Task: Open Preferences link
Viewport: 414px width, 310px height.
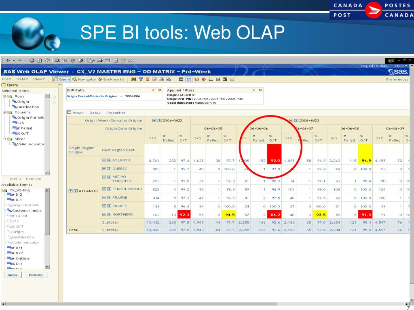Action: point(397,79)
